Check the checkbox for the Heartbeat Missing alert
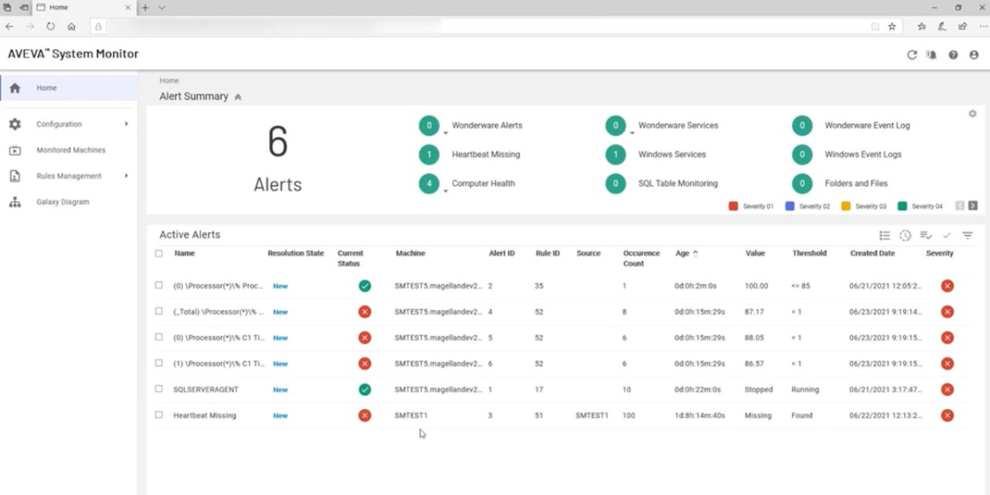The height and width of the screenshot is (495, 990). pos(159,415)
